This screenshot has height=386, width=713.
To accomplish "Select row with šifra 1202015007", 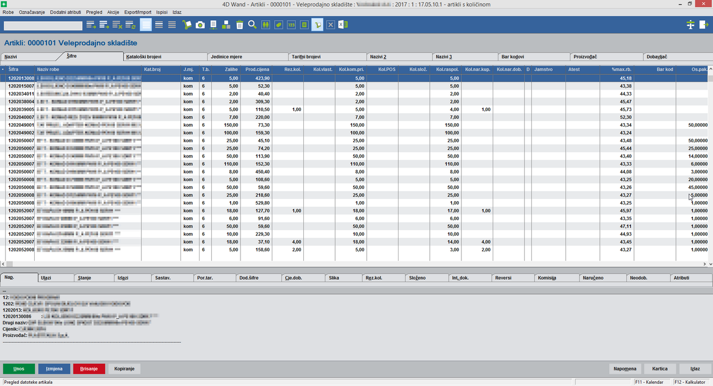I will pyautogui.click(x=353, y=86).
